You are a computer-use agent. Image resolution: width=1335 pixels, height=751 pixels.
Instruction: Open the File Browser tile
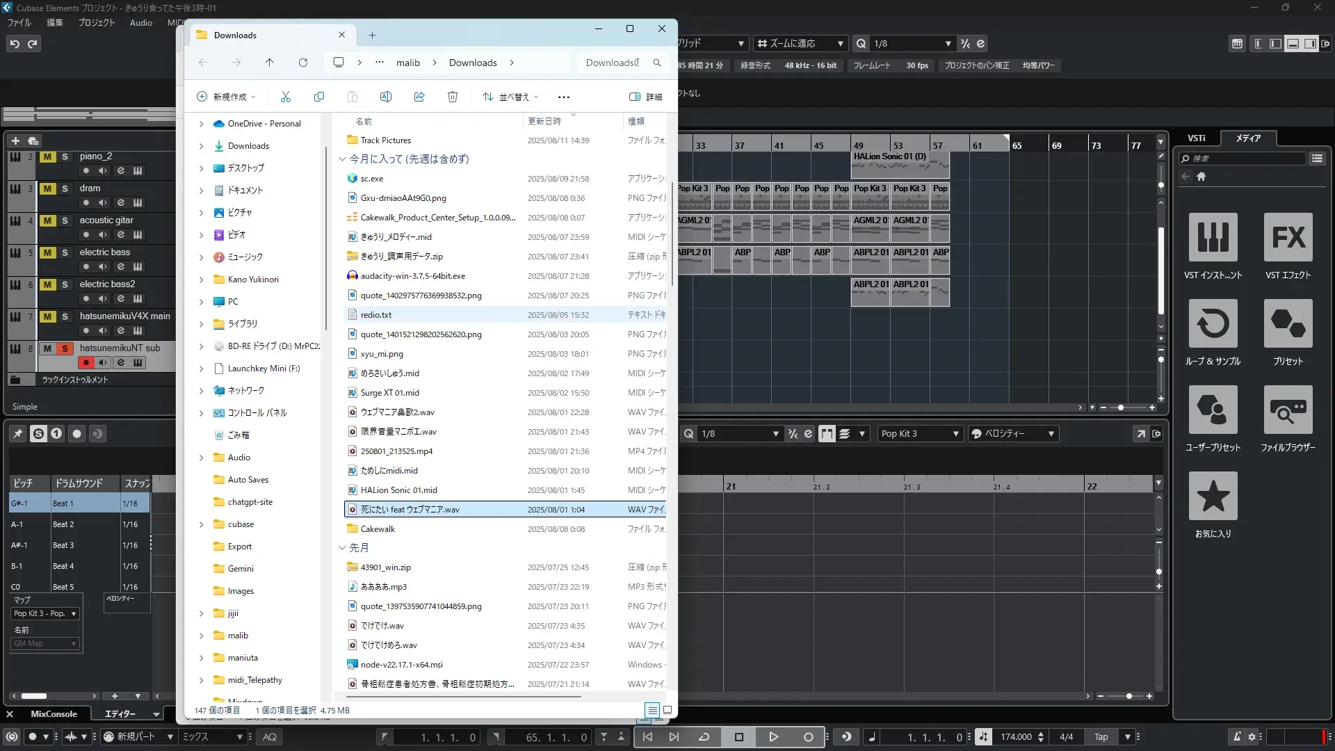pyautogui.click(x=1288, y=410)
